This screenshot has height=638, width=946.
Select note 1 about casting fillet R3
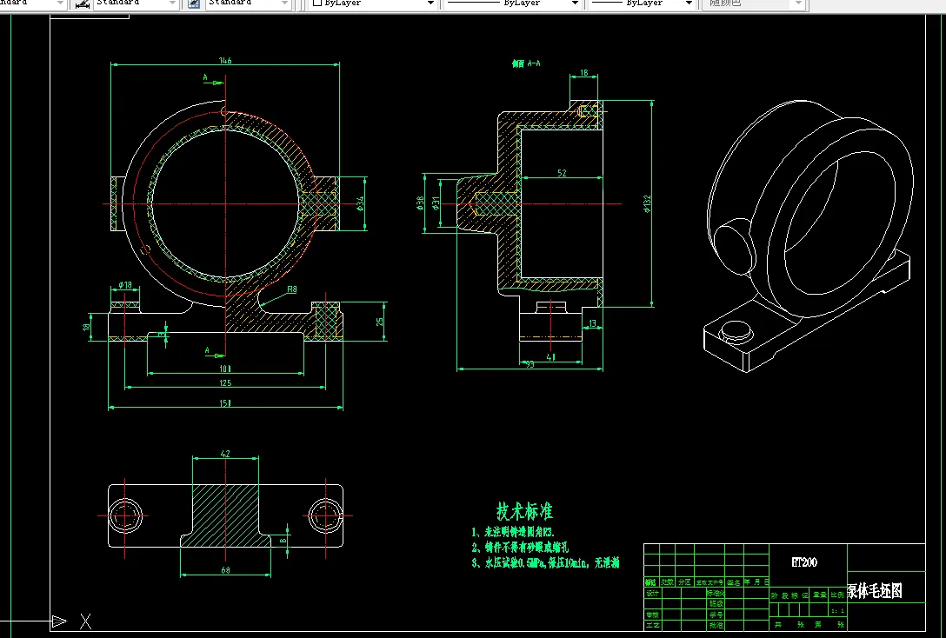click(513, 532)
